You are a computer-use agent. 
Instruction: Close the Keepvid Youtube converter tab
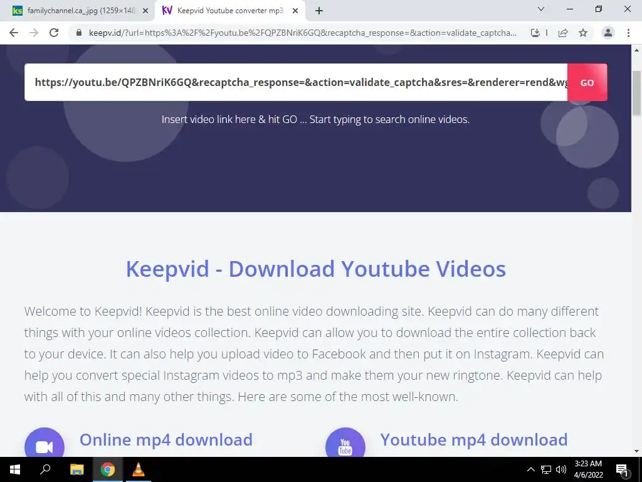point(295,11)
